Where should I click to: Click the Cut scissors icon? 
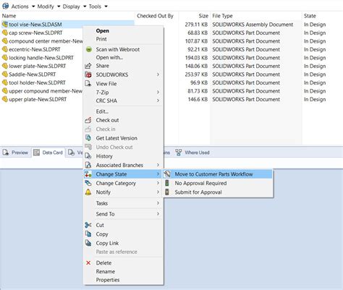(x=88, y=225)
